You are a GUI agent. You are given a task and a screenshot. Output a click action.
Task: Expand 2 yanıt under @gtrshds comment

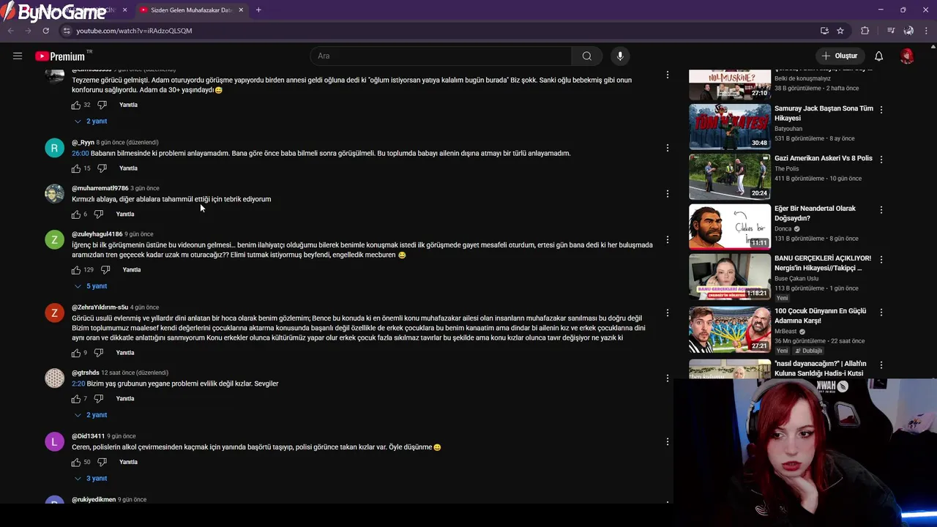tap(91, 415)
